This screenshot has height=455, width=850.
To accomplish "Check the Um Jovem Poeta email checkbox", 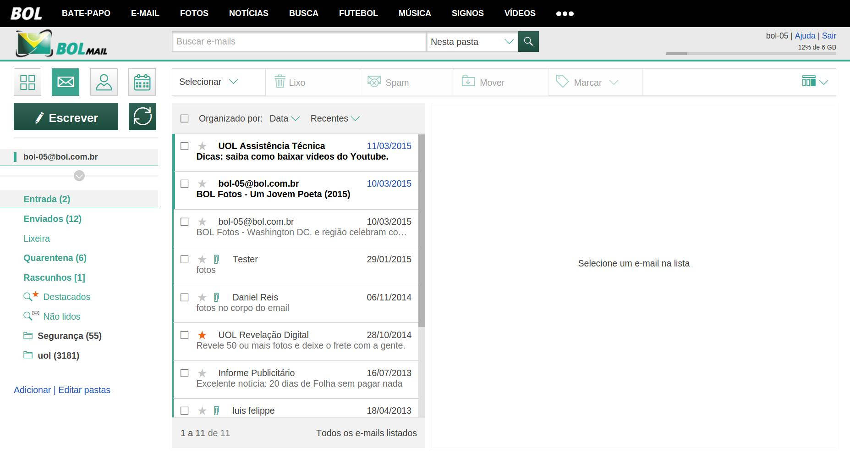I will point(185,184).
